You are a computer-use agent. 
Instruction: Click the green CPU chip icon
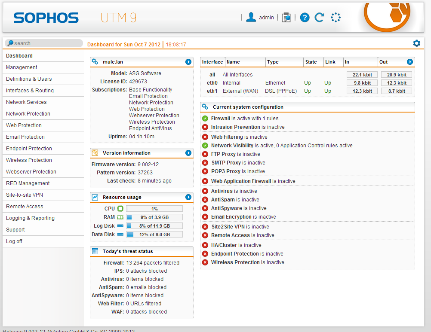pyautogui.click(x=120, y=209)
